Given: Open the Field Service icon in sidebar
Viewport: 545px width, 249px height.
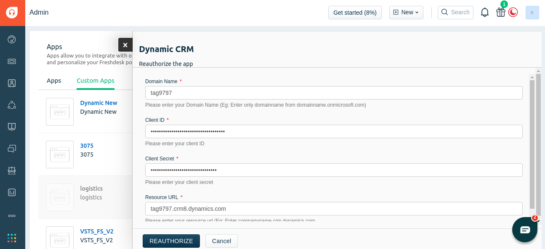Looking at the screenshot, I should coord(12,170).
